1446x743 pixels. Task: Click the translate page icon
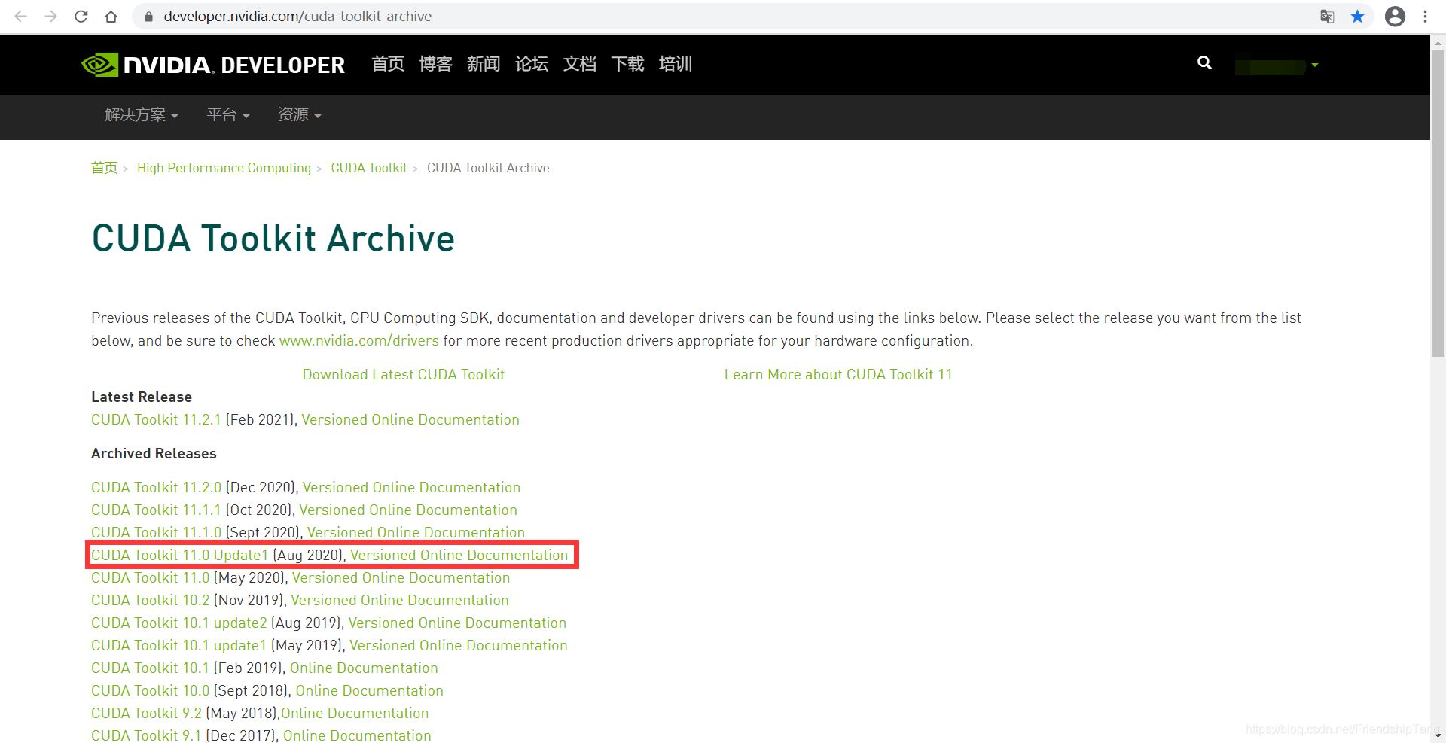click(x=1327, y=17)
